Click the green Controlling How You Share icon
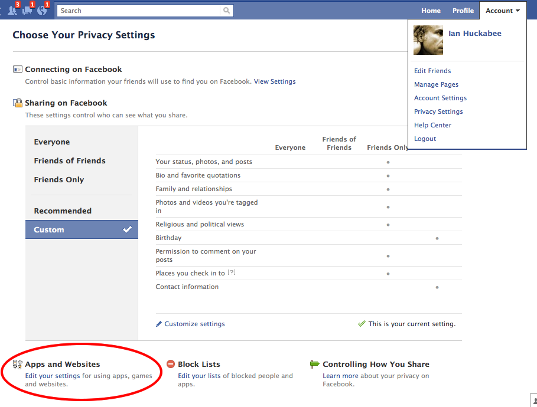Screen dimensions: 537x407 314,365
